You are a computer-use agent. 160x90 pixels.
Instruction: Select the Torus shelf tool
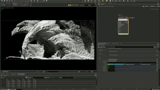click(9, 1)
